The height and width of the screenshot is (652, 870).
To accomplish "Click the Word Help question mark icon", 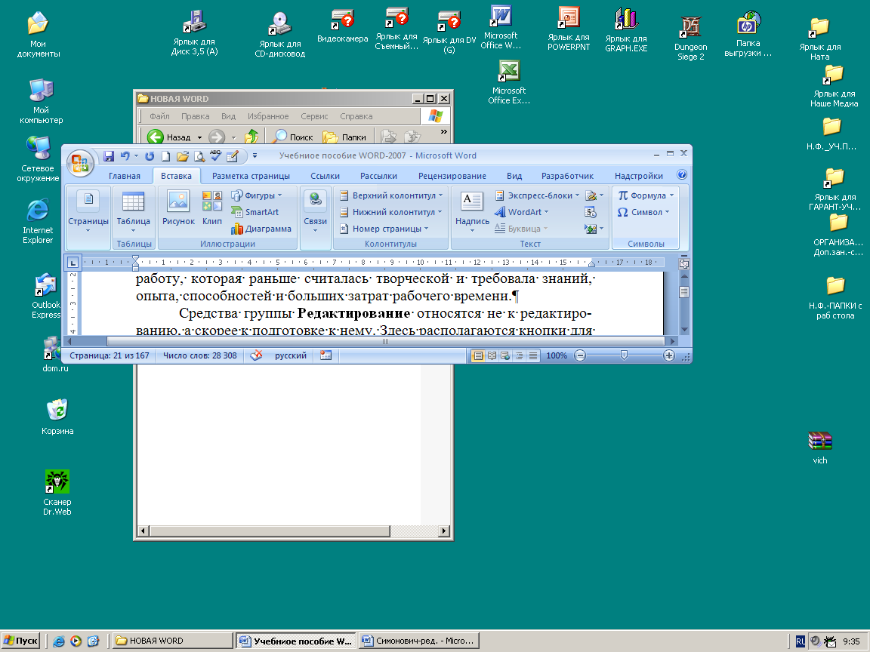I will click(682, 174).
